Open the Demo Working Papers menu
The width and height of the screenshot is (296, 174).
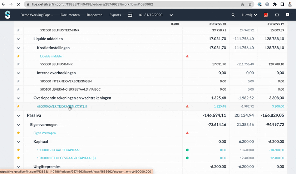36,15
